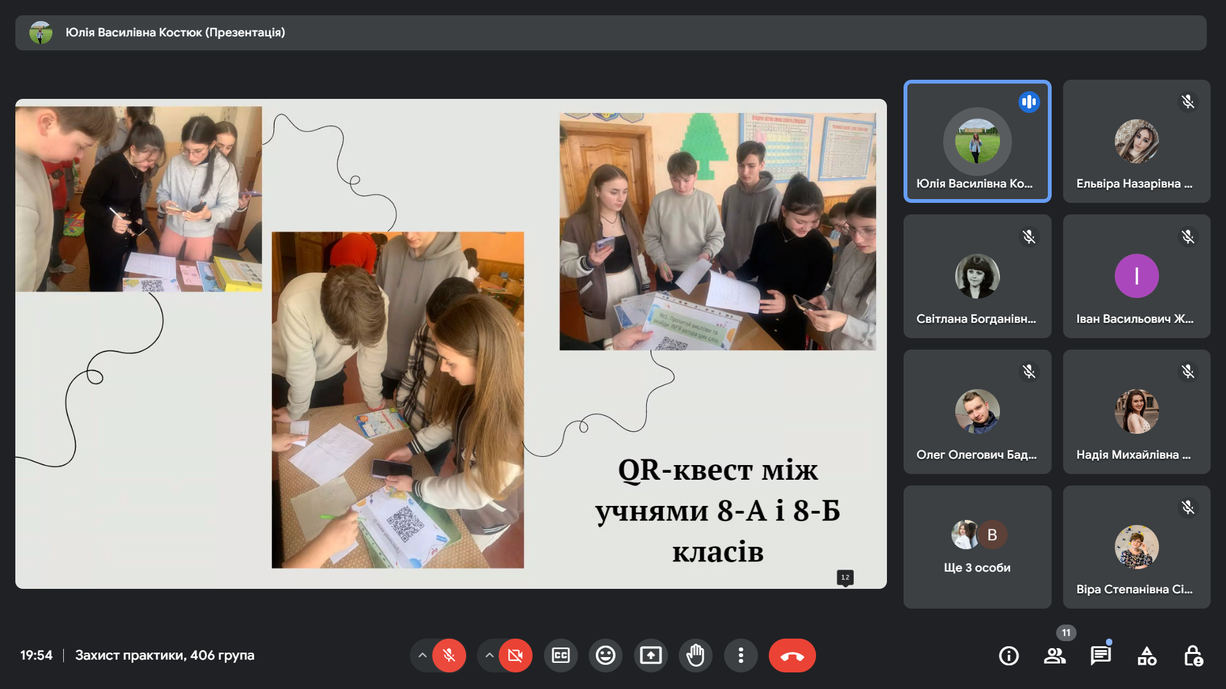This screenshot has height=689, width=1226.
Task: Expand video settings chevron beside camera
Action: click(x=489, y=655)
